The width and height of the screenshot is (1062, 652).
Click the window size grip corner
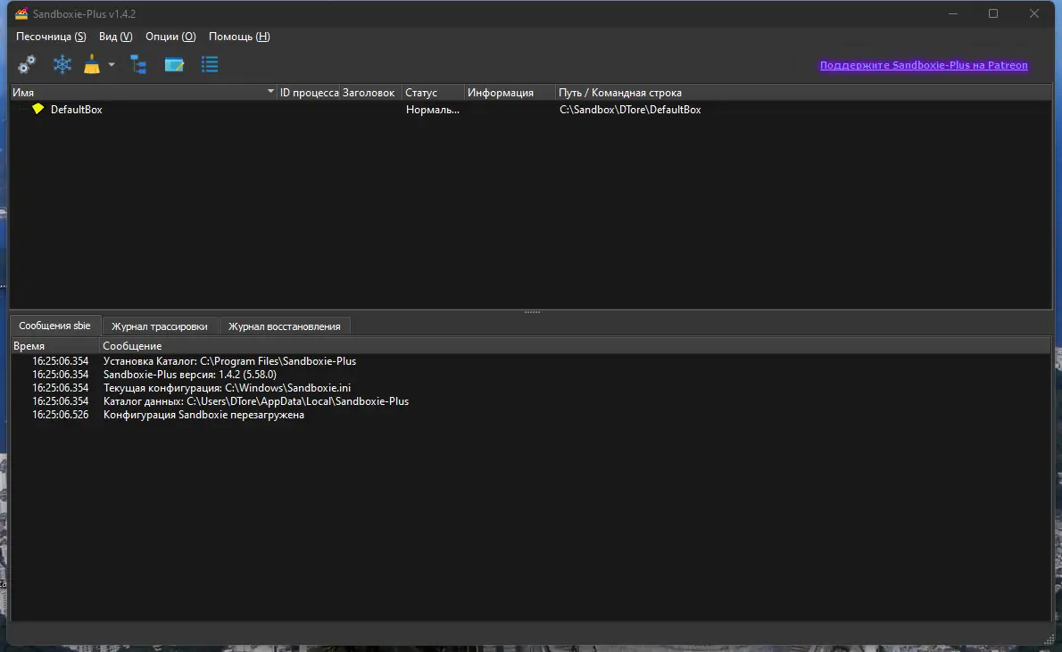pyautogui.click(x=1049, y=640)
